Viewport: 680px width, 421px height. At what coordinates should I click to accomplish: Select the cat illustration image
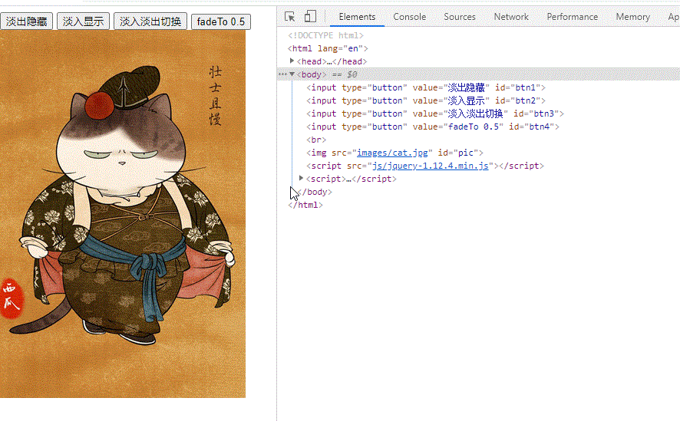pyautogui.click(x=123, y=214)
